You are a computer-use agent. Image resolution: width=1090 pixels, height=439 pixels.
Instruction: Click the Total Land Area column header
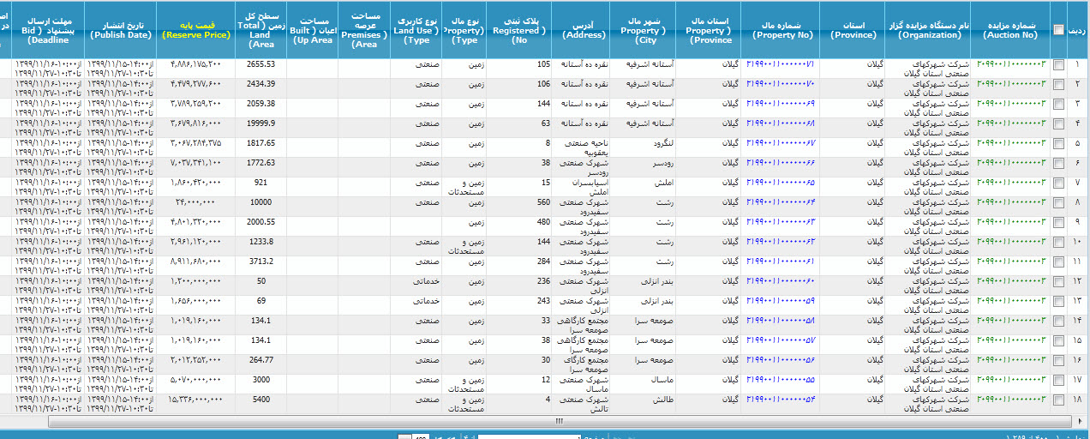click(259, 29)
